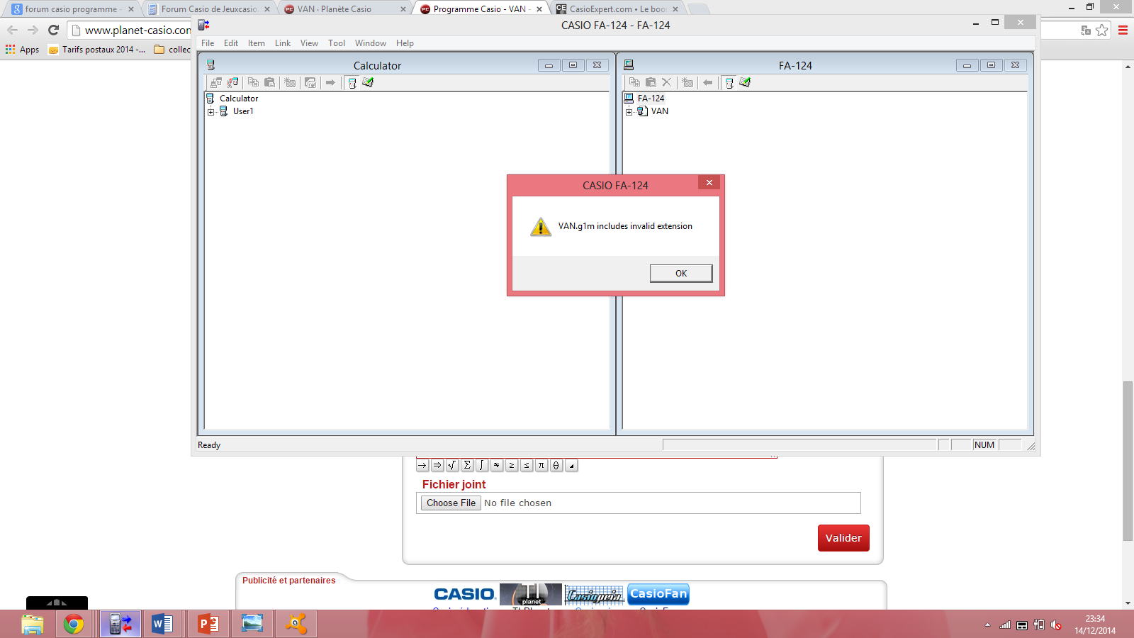Image resolution: width=1134 pixels, height=638 pixels.
Task: Open Microsoft Word from the taskbar
Action: click(162, 625)
